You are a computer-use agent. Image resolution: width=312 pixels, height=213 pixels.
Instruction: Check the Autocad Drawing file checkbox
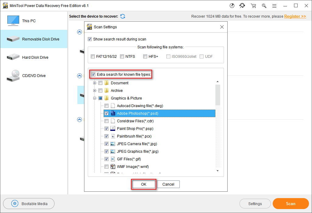106,106
